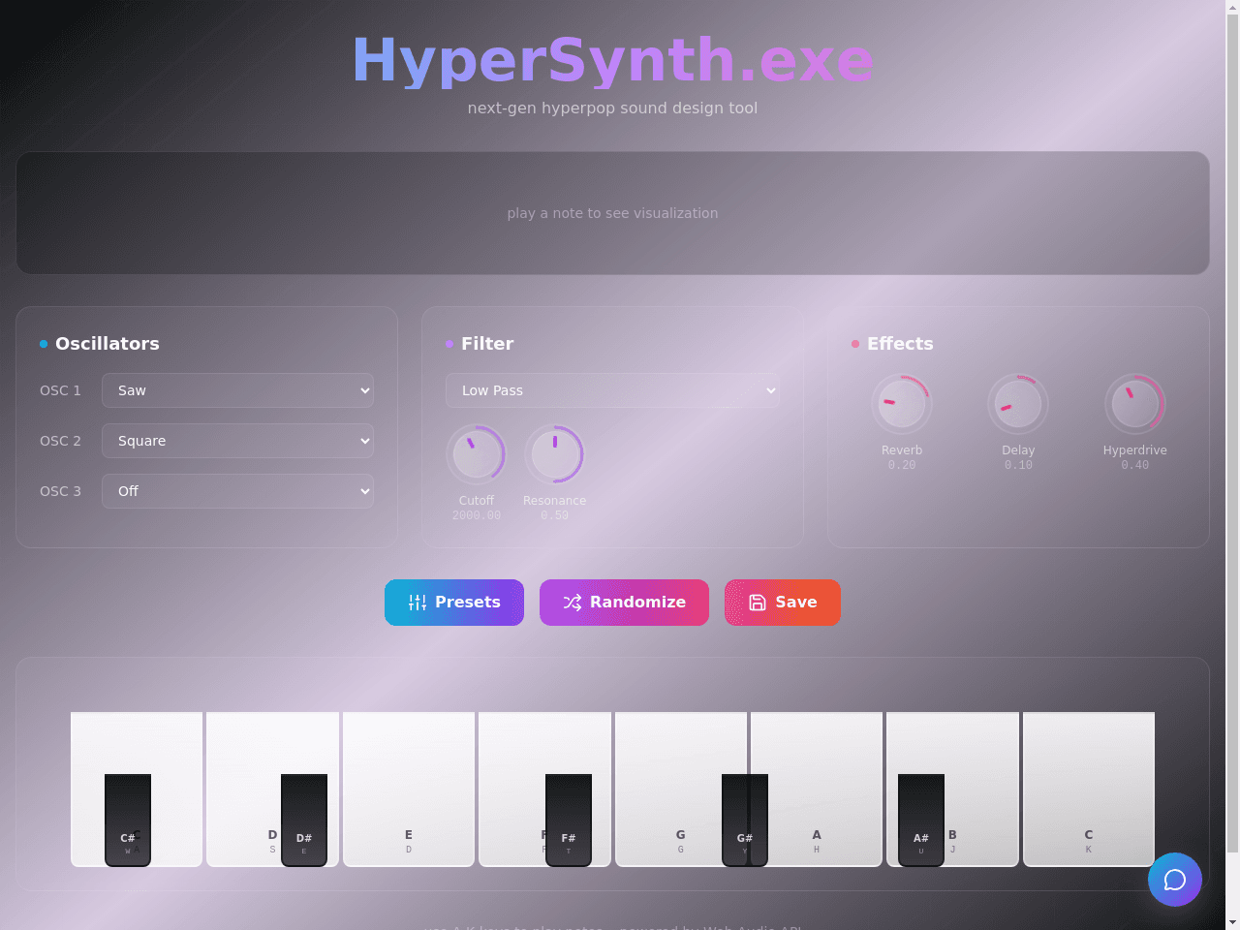
Task: Click the Cutoff value 2000.00
Action: tap(477, 515)
